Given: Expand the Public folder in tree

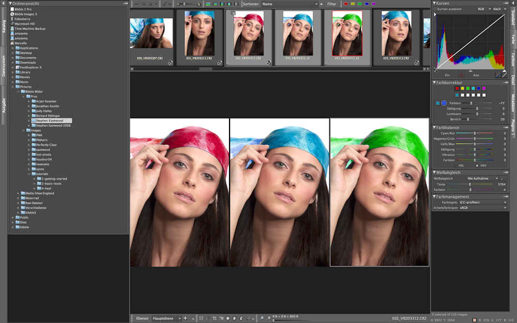Looking at the screenshot, I should (x=13, y=218).
